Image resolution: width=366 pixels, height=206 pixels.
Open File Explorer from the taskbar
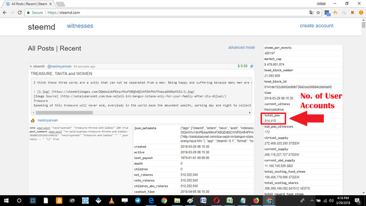click(x=177, y=201)
